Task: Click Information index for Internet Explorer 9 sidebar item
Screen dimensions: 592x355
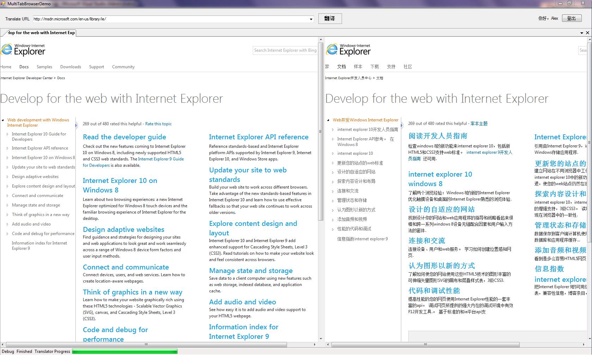Action: (x=39, y=246)
